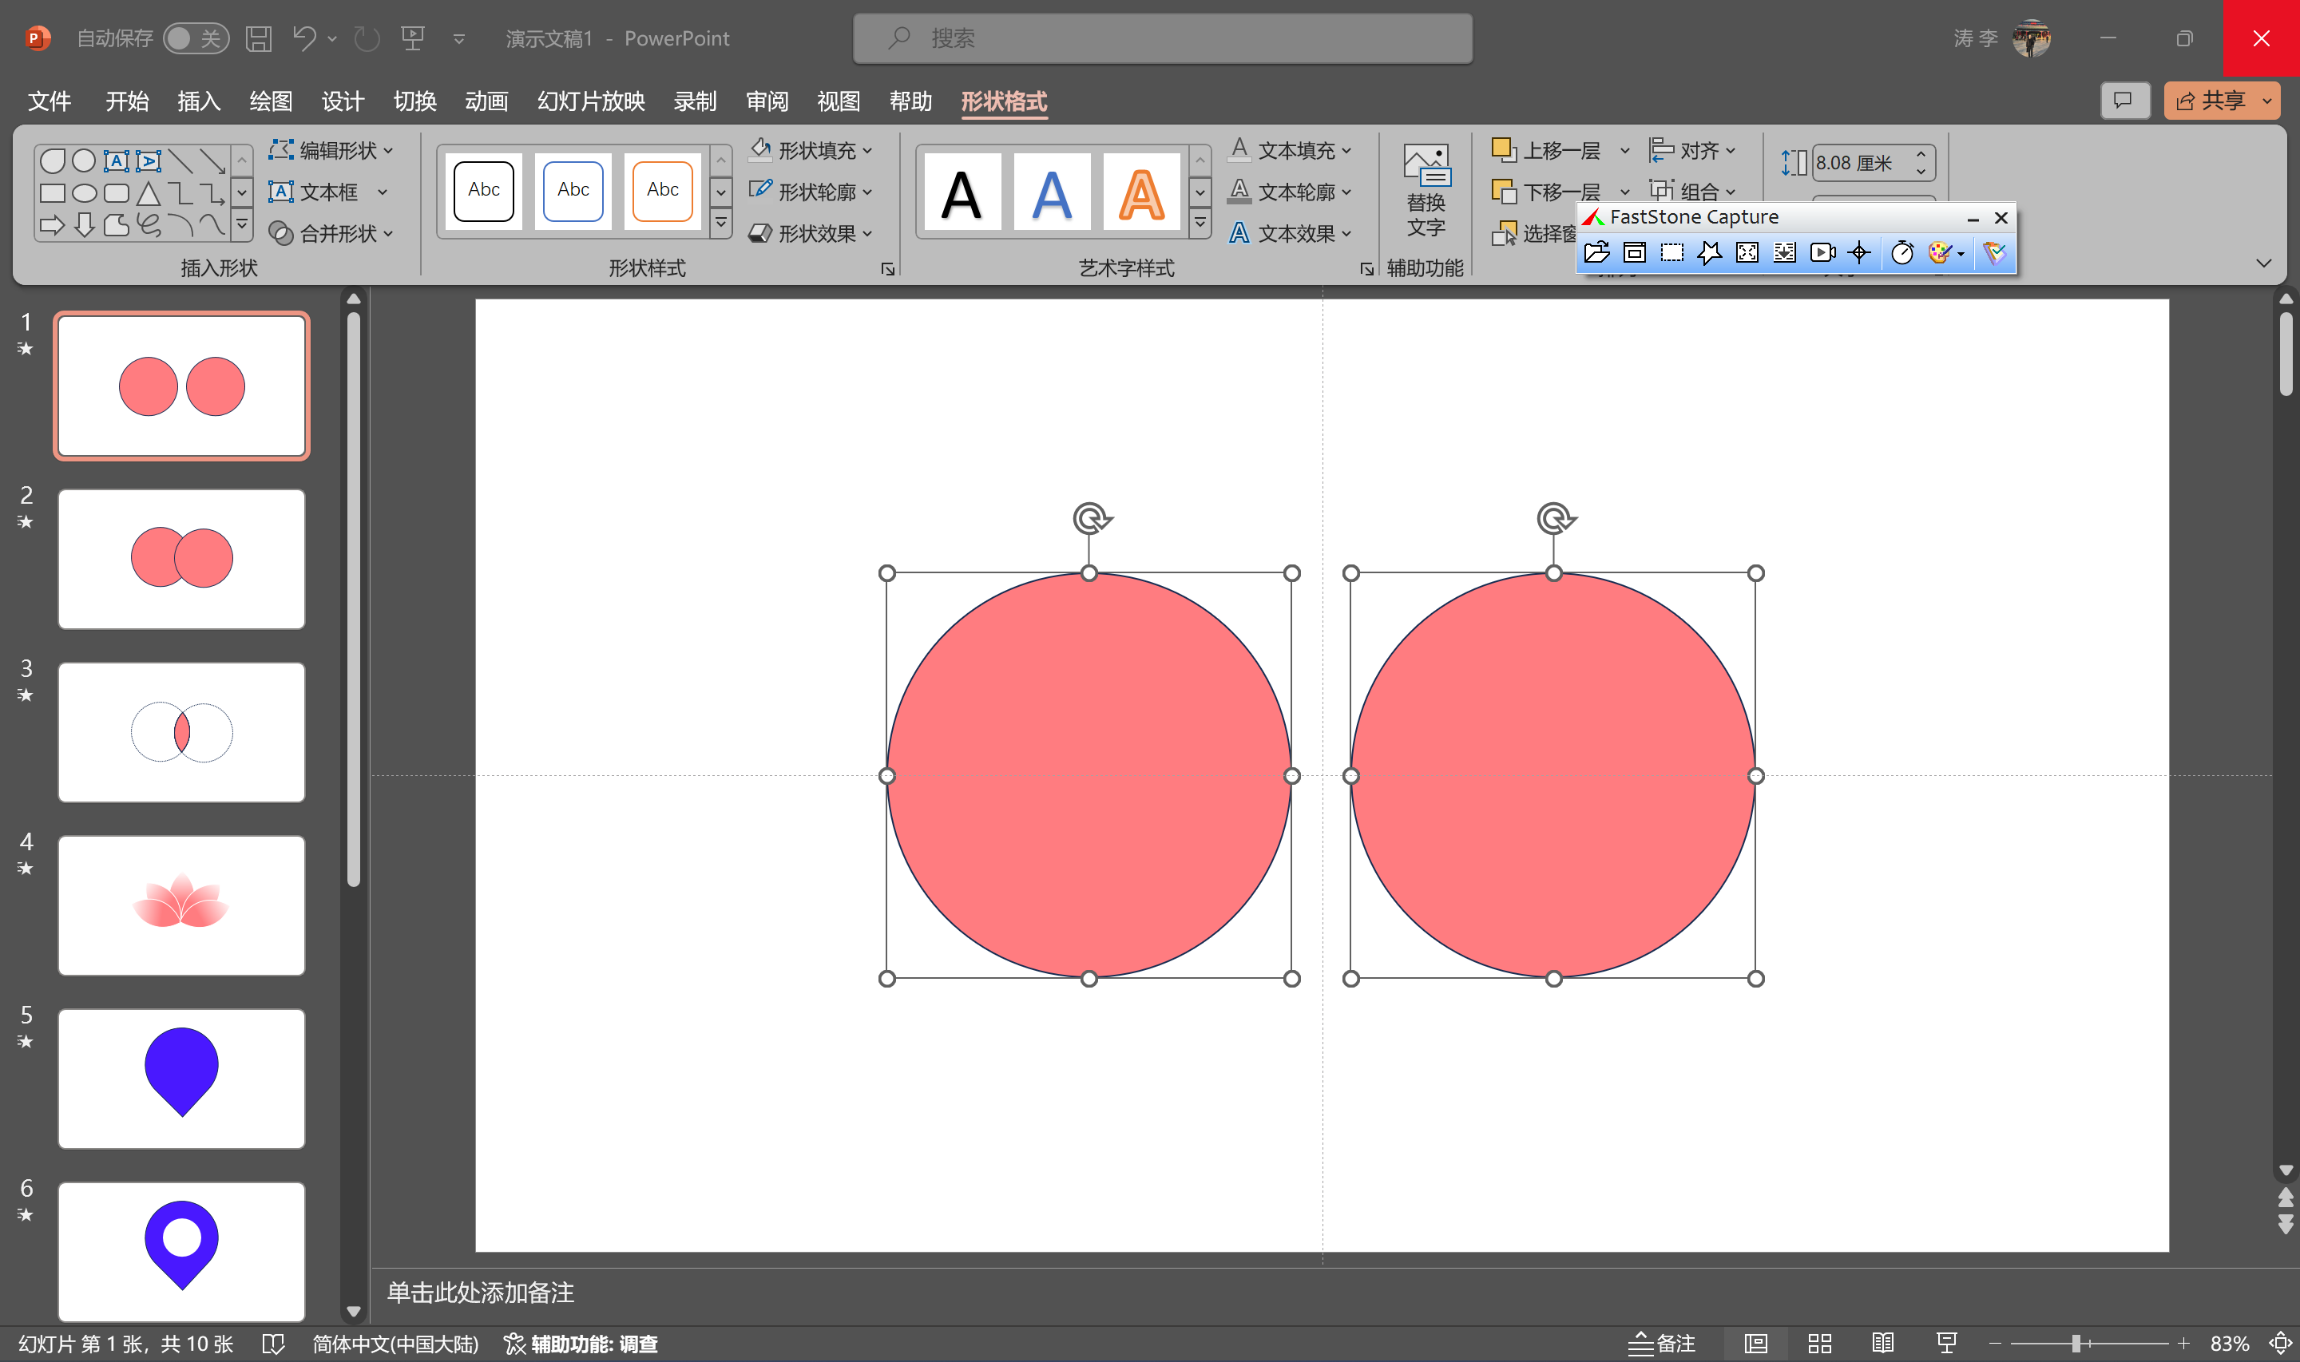This screenshot has width=2300, height=1362.
Task: Choose the down arrow block shape
Action: point(84,225)
